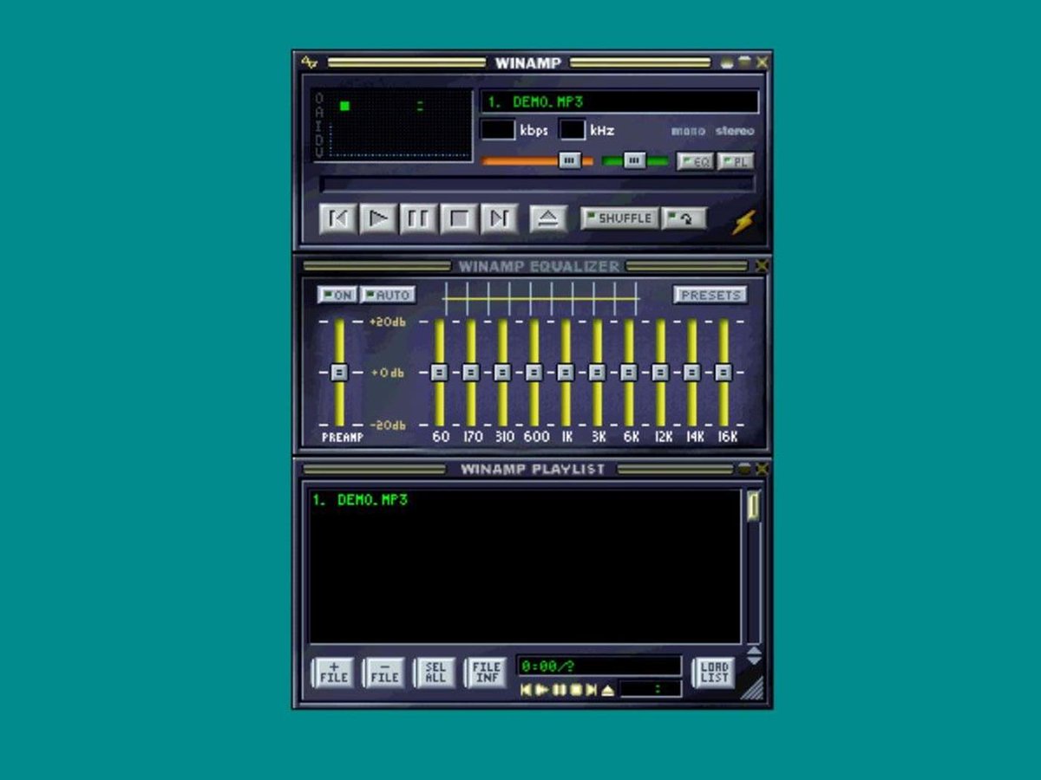
Task: Click the playlist mini play button
Action: [x=542, y=690]
